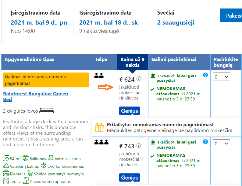Image resolution: width=242 pixels, height=186 pixels.
Task: Change guests via 2 suaugusieji
Action: point(176,22)
